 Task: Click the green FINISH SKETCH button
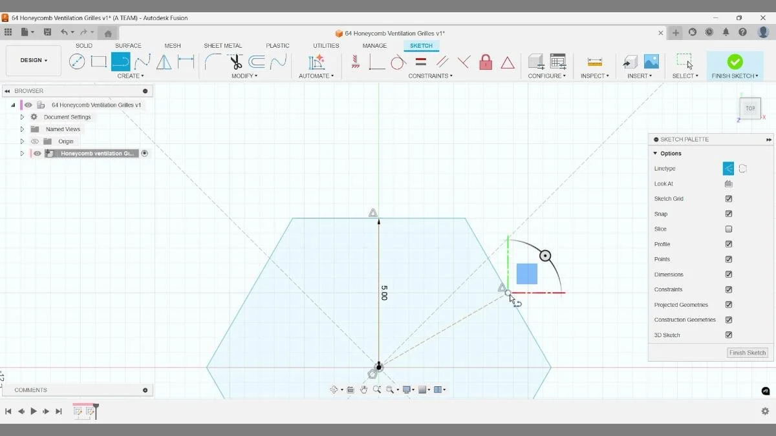(x=735, y=63)
